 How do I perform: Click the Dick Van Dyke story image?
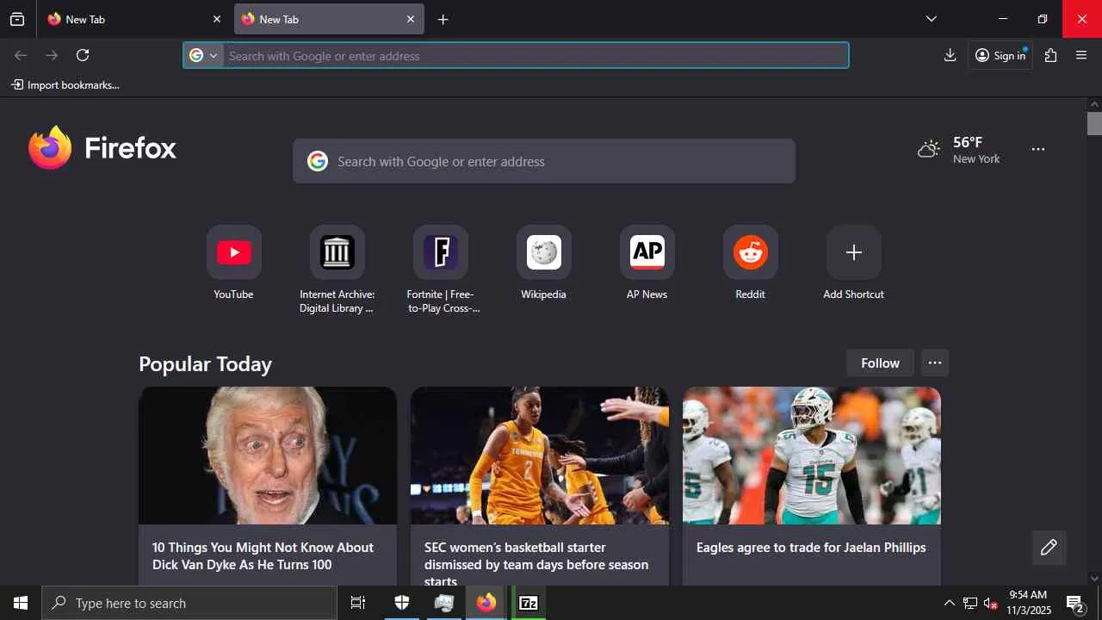[268, 456]
